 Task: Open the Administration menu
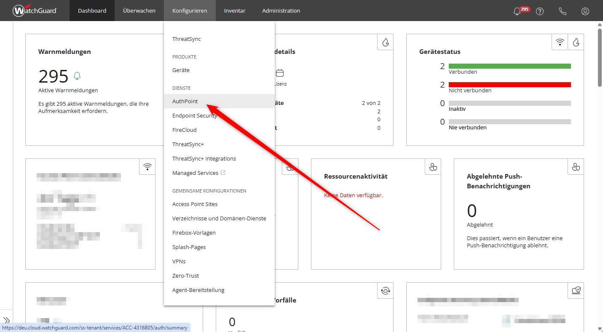click(281, 11)
